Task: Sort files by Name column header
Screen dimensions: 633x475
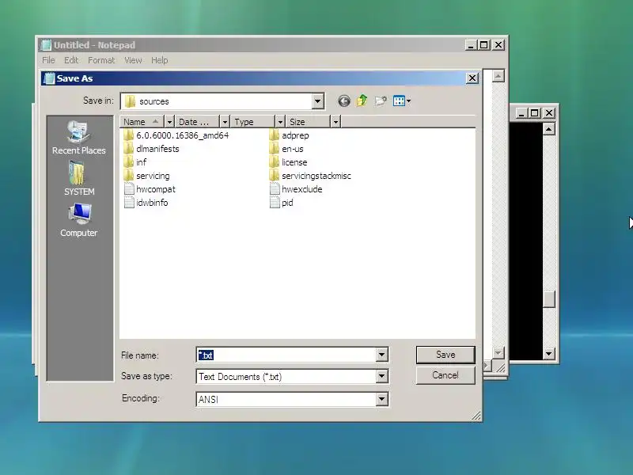Action: click(142, 122)
